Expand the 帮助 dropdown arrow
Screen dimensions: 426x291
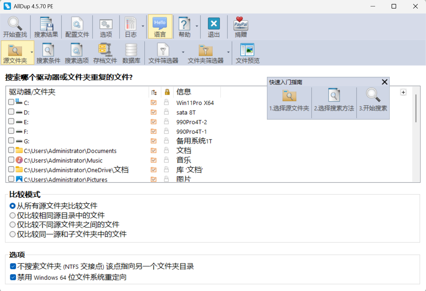(x=197, y=27)
